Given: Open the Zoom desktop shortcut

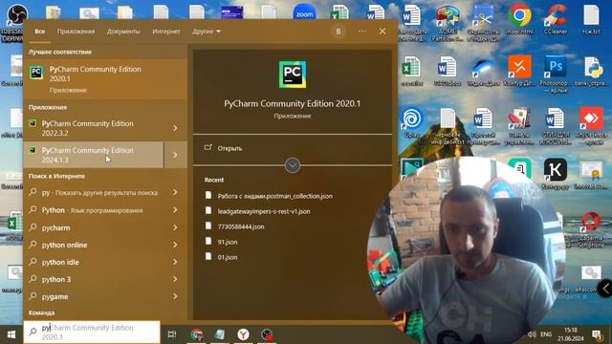Looking at the screenshot, I should [304, 13].
